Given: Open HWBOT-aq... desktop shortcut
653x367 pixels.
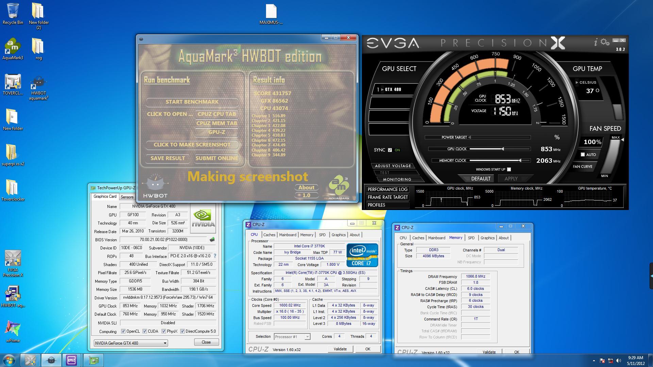Looking at the screenshot, I should coord(13,296).
